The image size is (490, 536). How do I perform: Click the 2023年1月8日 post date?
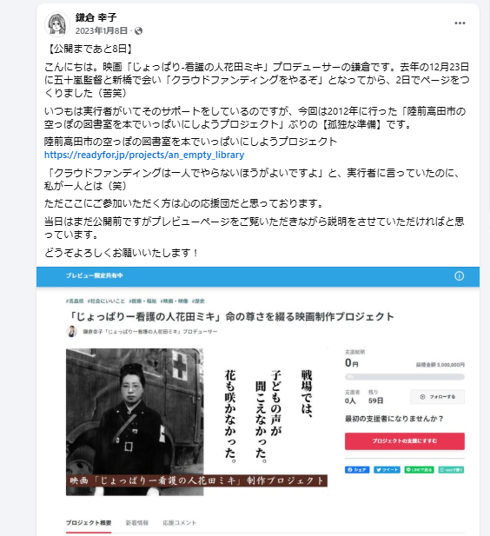coord(102,31)
